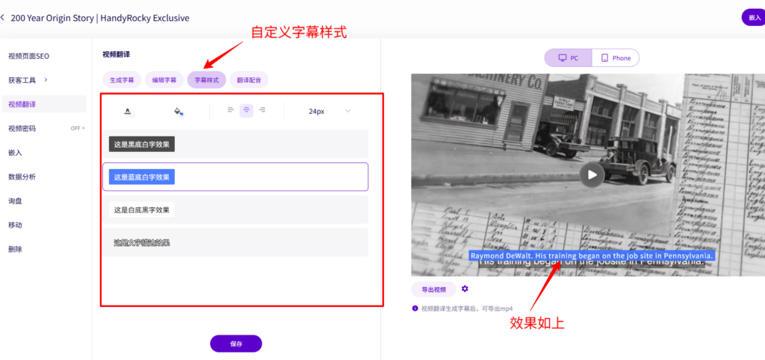Click the back arrow beside video title
The width and height of the screenshot is (765, 360).
pos(4,17)
